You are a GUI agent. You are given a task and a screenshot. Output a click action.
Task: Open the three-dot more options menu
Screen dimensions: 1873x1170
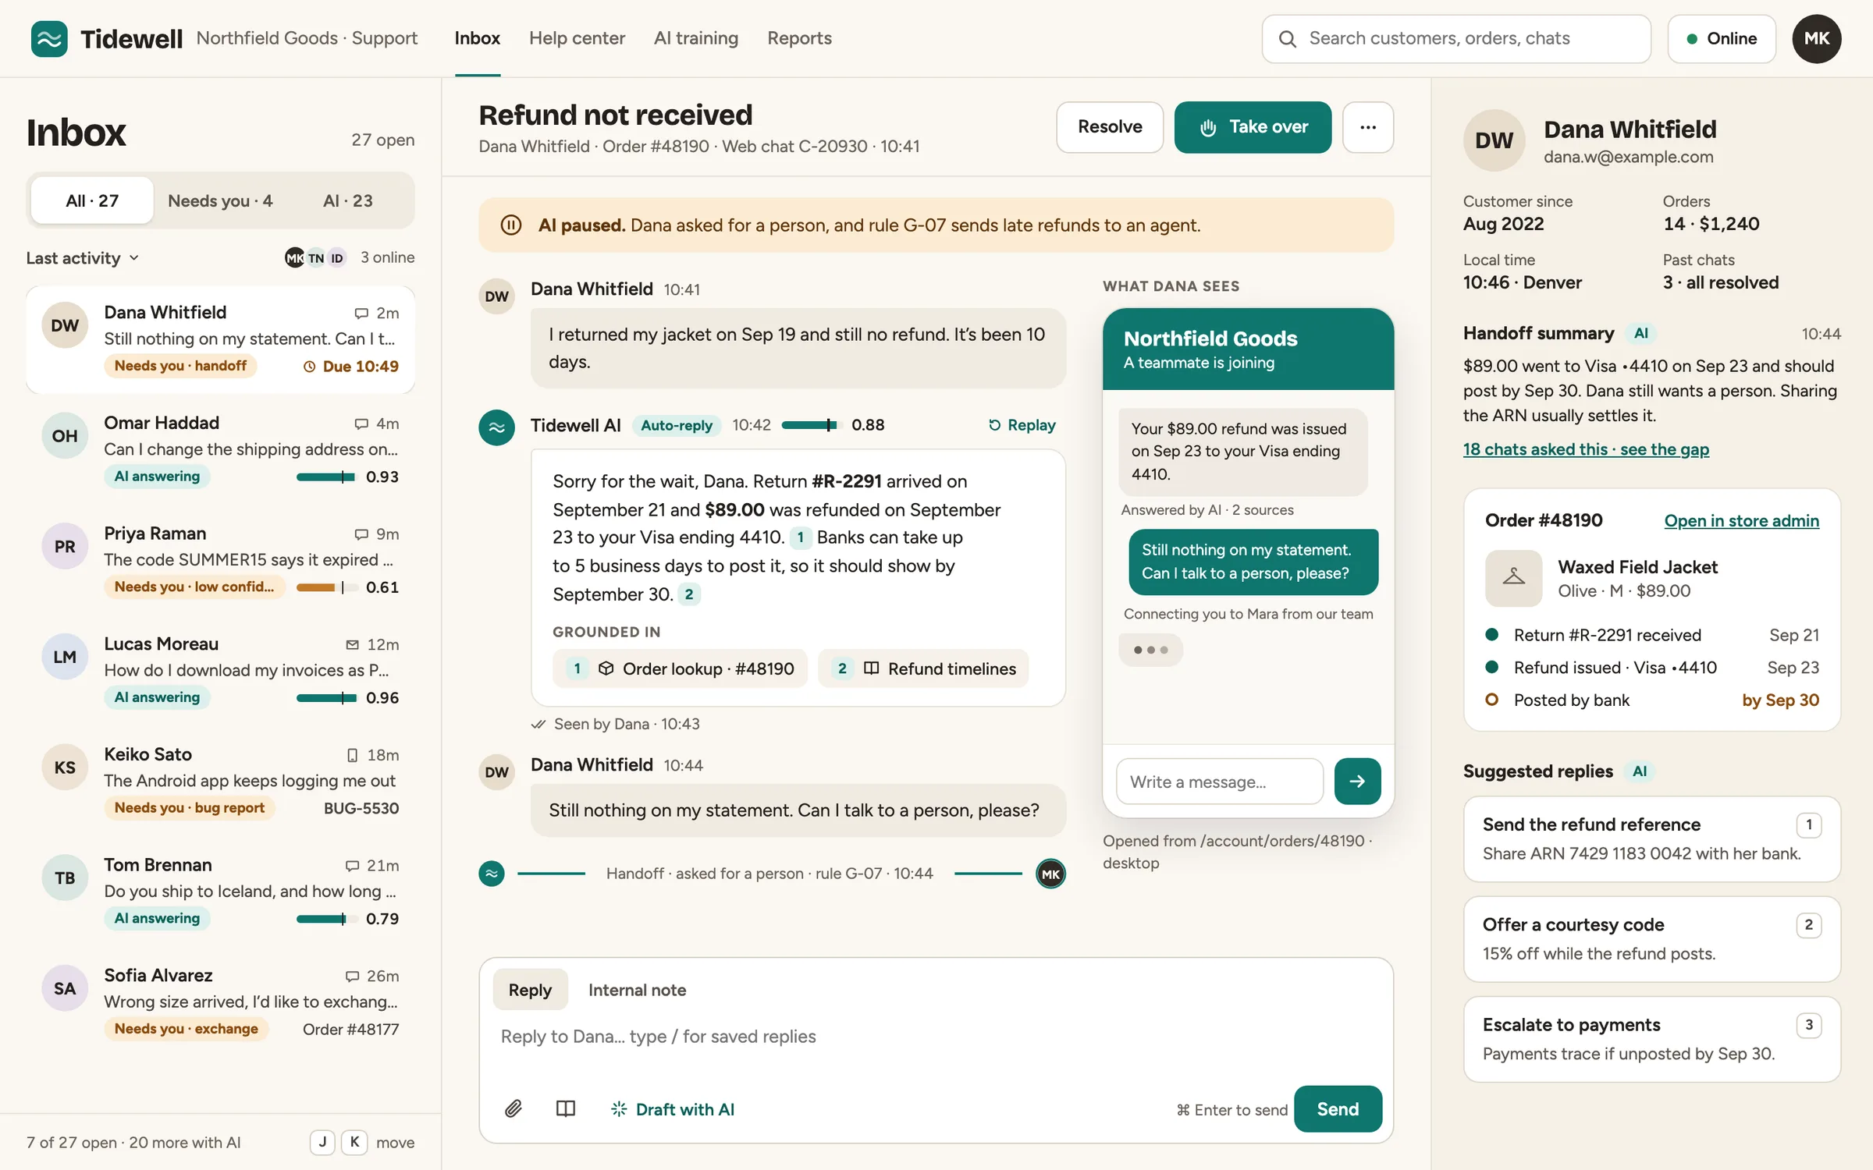pyautogui.click(x=1368, y=127)
